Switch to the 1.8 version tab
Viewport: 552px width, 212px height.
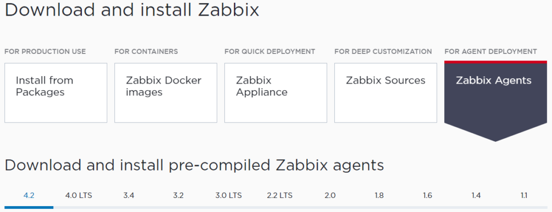(x=379, y=195)
